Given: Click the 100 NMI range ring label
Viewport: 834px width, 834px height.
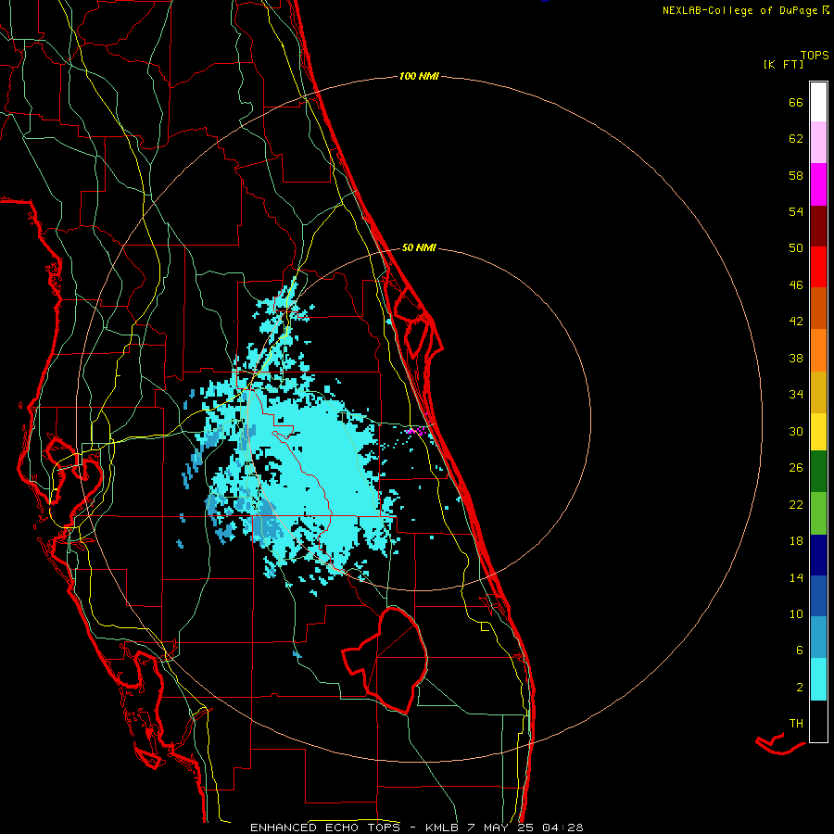Looking at the screenshot, I should (419, 77).
